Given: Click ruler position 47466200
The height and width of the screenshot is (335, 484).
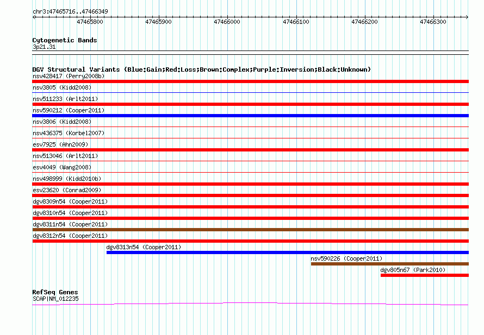Looking at the screenshot, I should (x=364, y=22).
